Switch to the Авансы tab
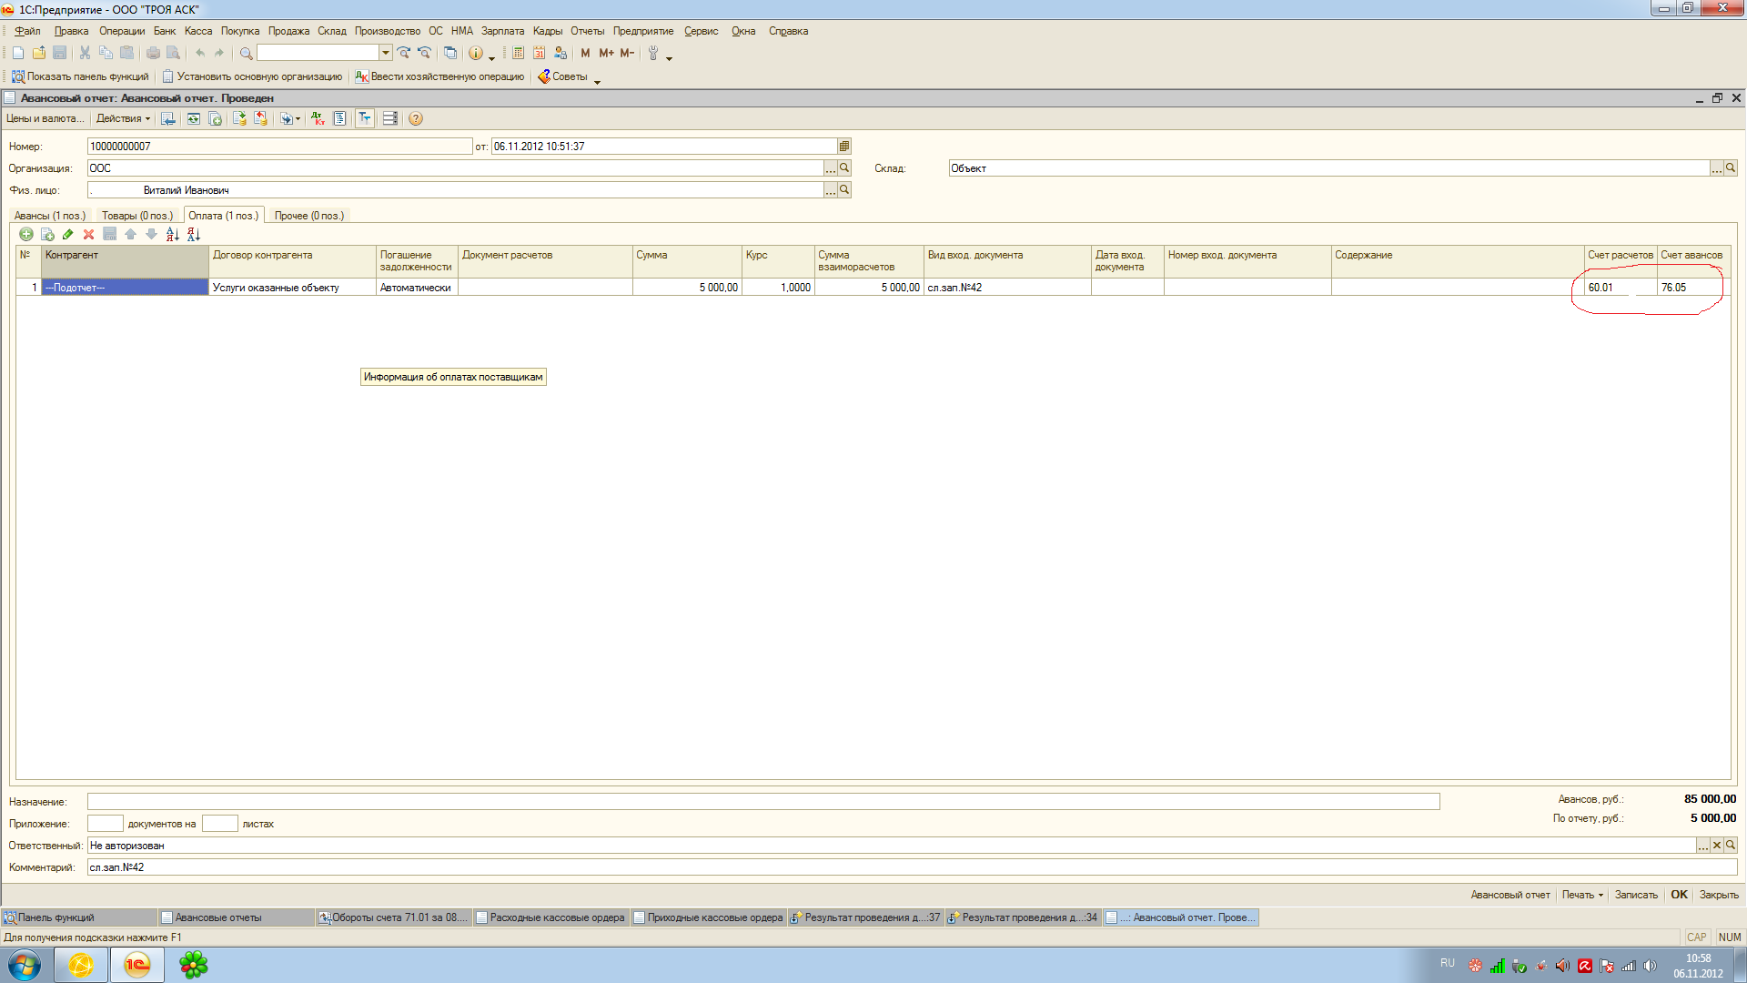This screenshot has height=983, width=1747. click(x=50, y=216)
